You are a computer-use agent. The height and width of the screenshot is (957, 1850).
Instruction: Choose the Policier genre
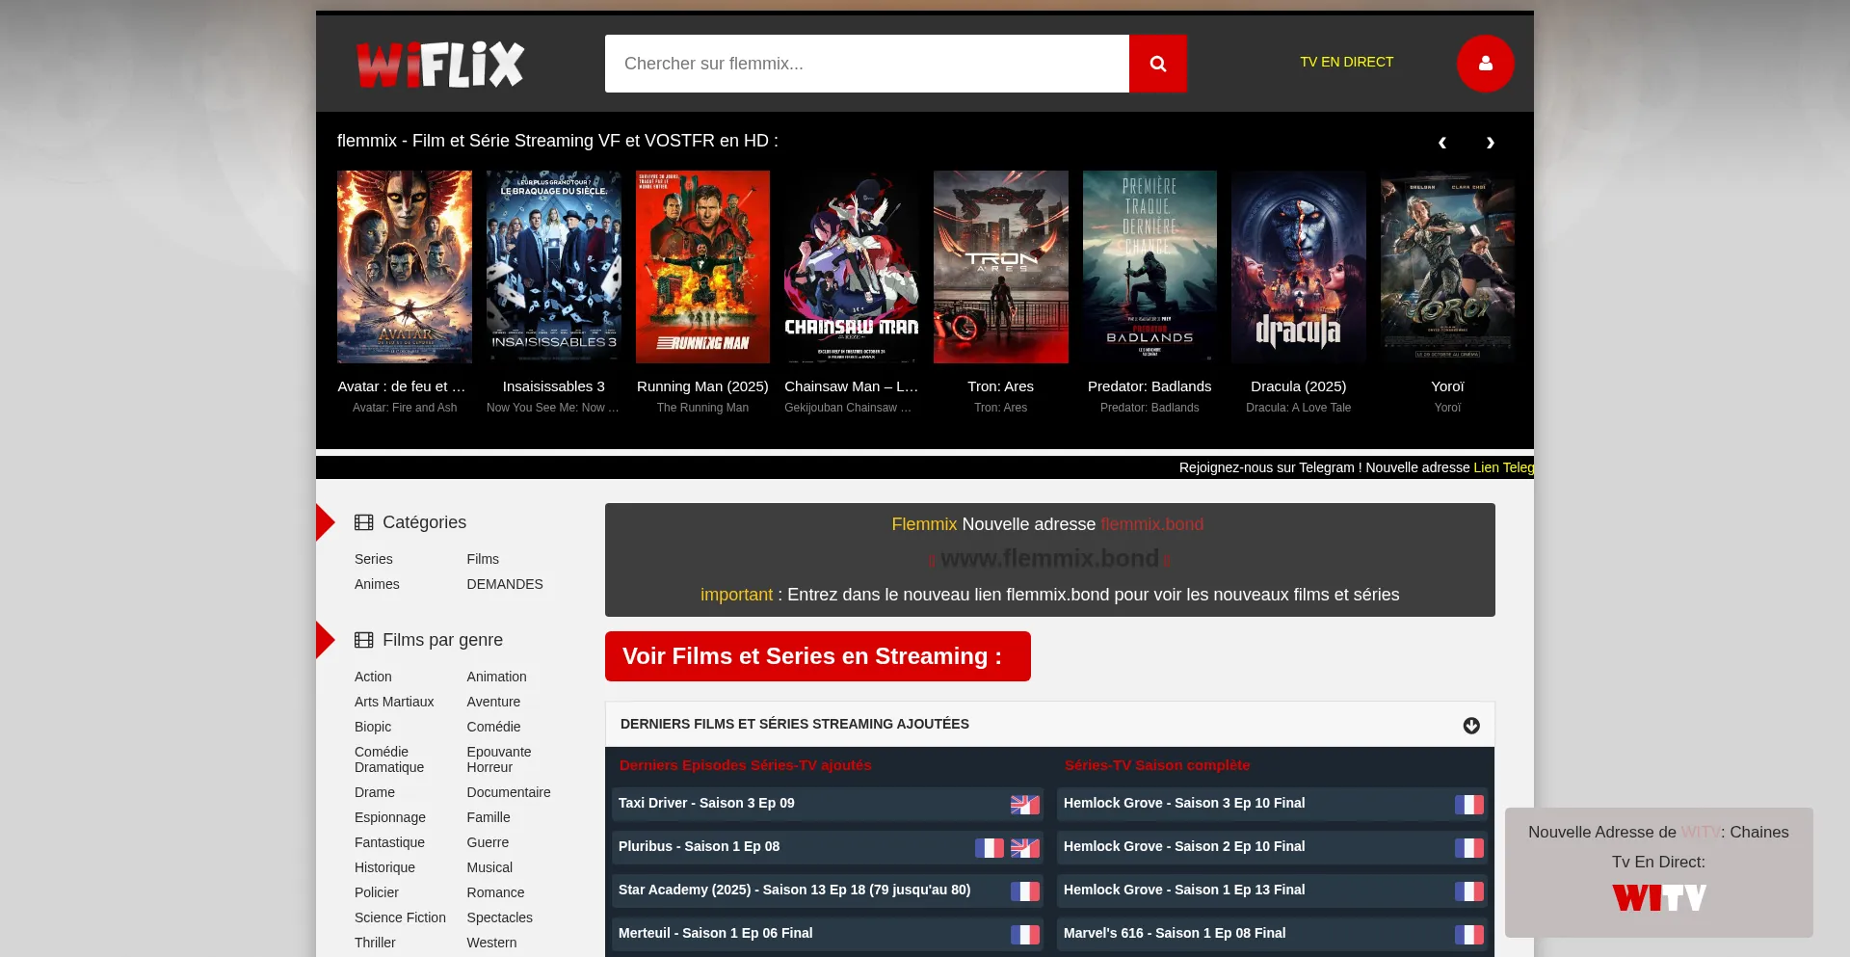(377, 892)
